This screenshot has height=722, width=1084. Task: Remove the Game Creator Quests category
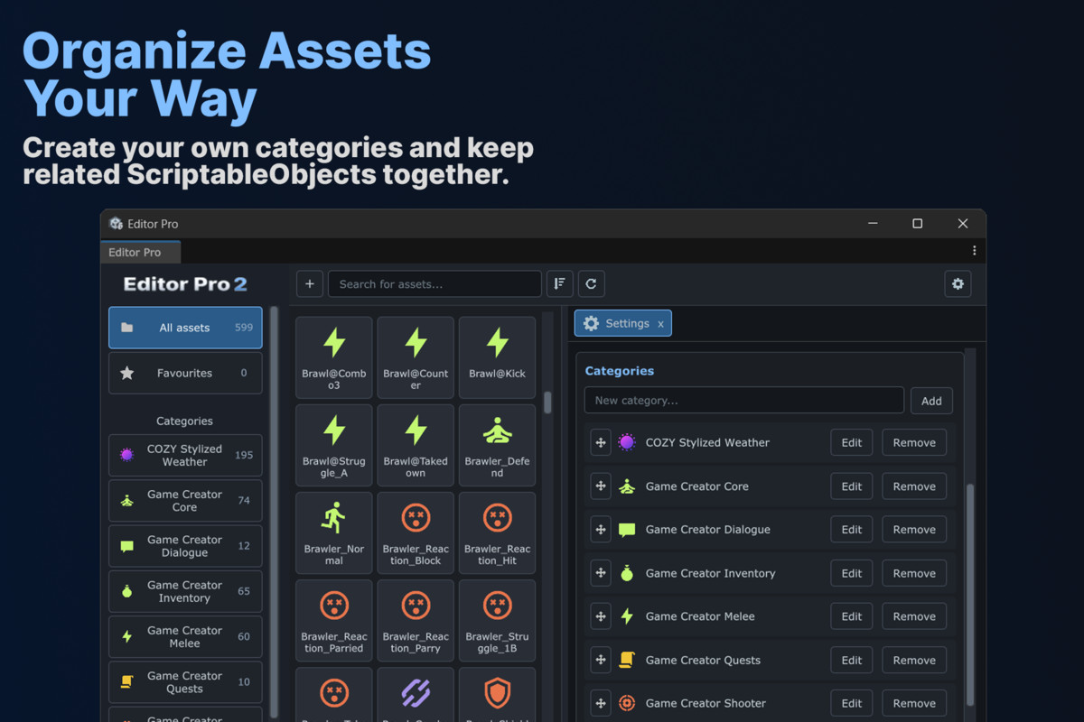[914, 659]
